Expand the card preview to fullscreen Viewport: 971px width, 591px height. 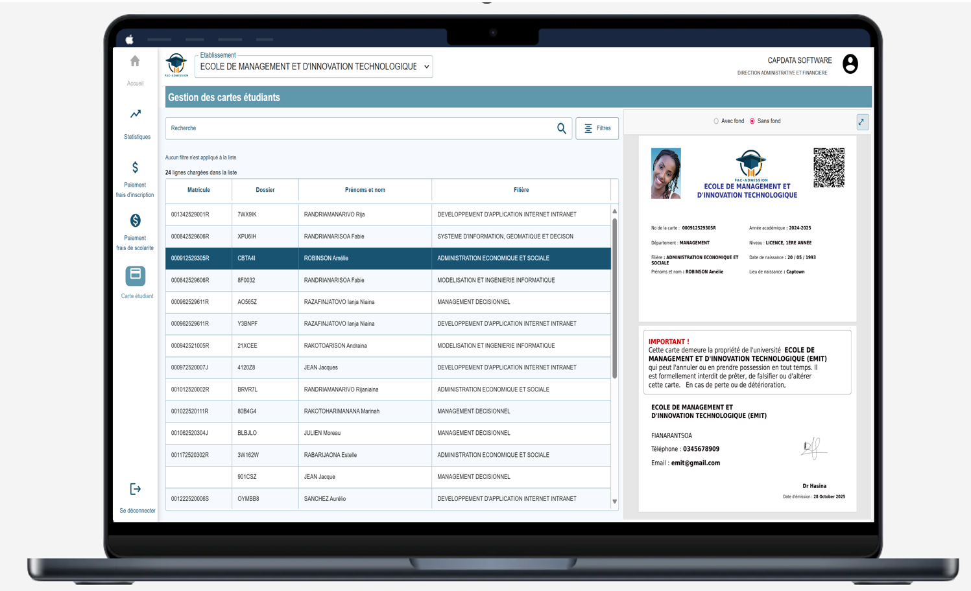(x=862, y=122)
